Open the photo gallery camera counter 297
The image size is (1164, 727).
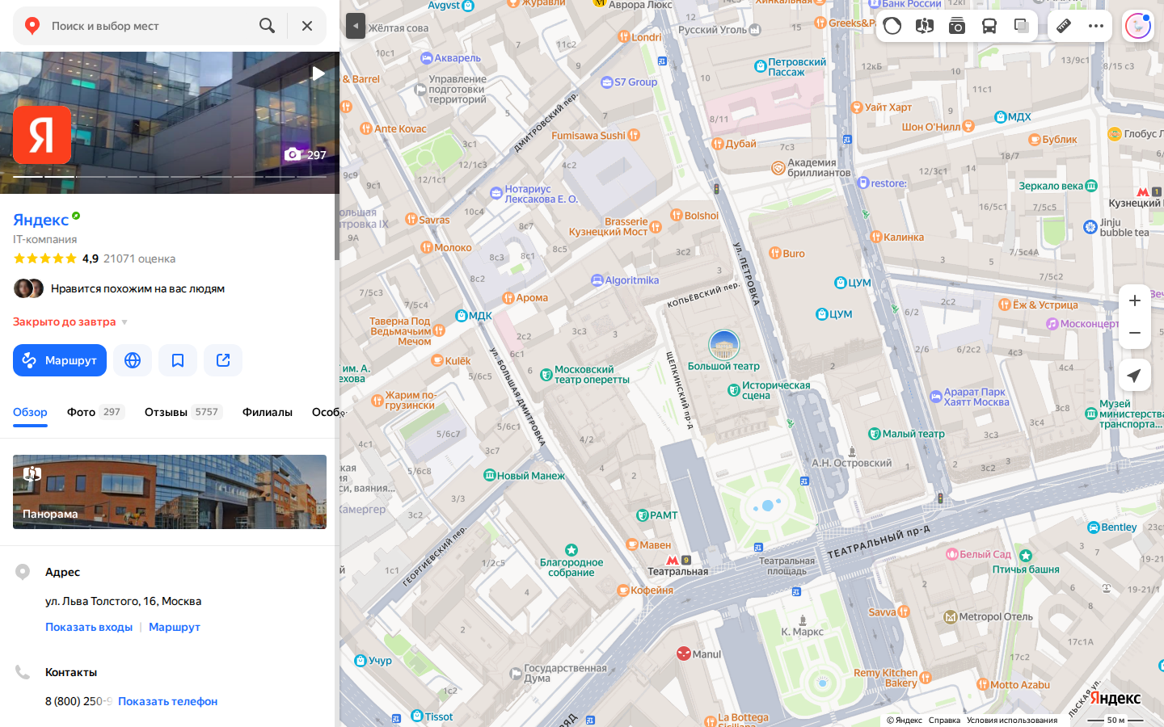click(x=306, y=154)
